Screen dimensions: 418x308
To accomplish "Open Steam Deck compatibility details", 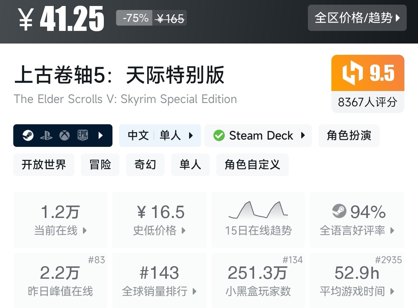I will [258, 136].
